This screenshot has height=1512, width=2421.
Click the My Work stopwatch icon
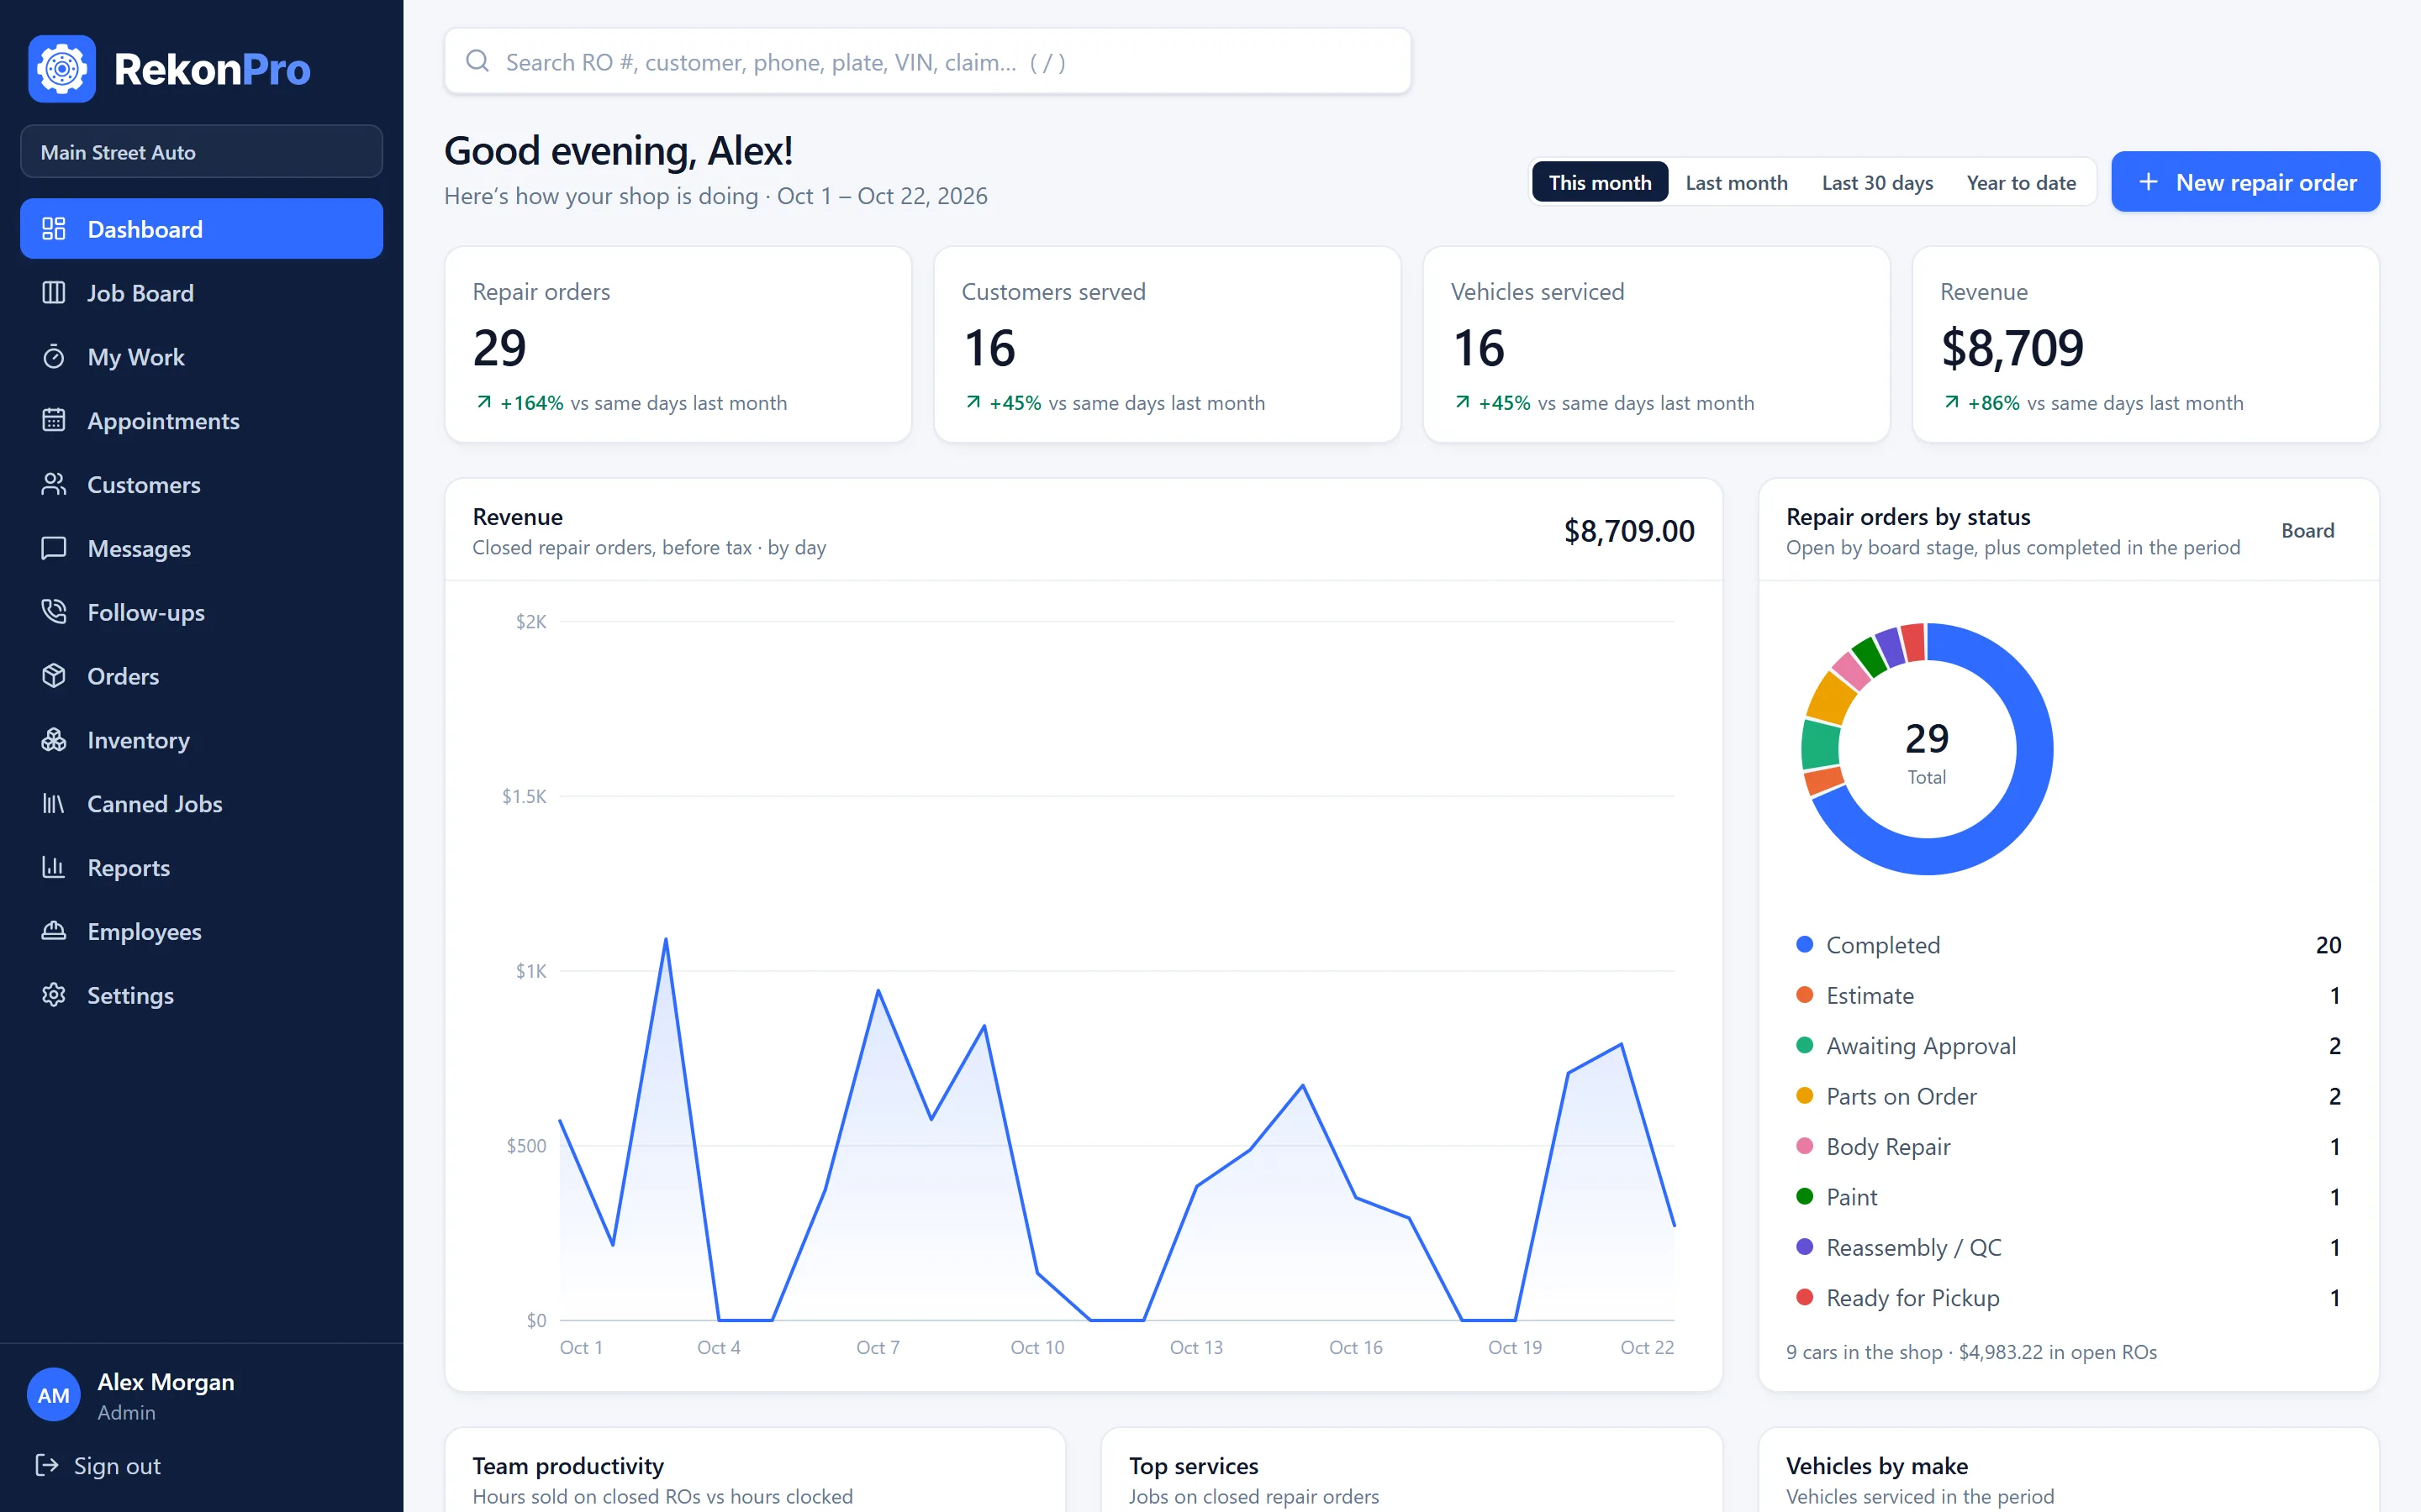[x=54, y=357]
